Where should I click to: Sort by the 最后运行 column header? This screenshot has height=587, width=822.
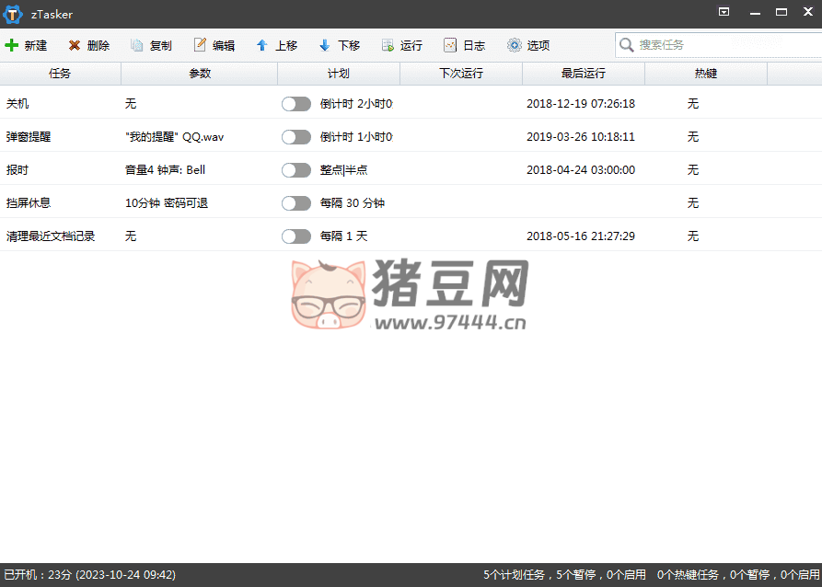click(x=583, y=74)
